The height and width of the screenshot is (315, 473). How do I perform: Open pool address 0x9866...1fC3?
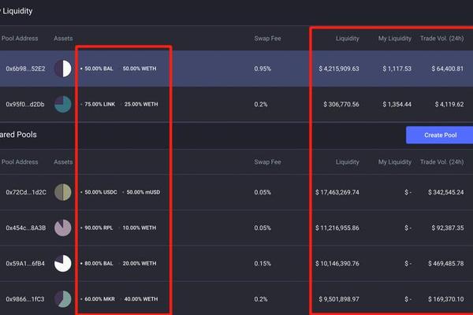(25, 299)
